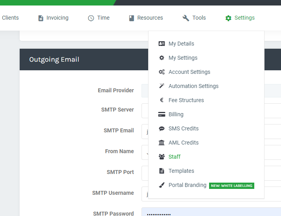This screenshot has height=216, width=281.
Task: Open the Tools menu
Action: point(199,18)
